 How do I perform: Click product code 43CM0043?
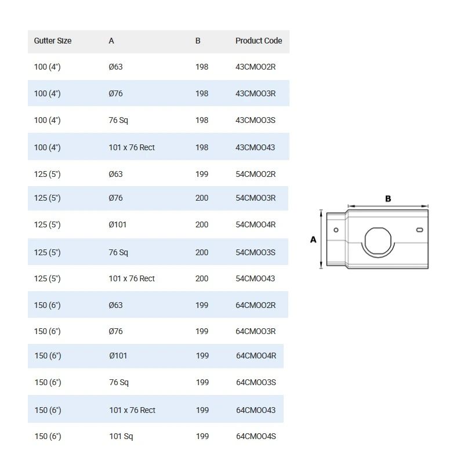(255, 147)
